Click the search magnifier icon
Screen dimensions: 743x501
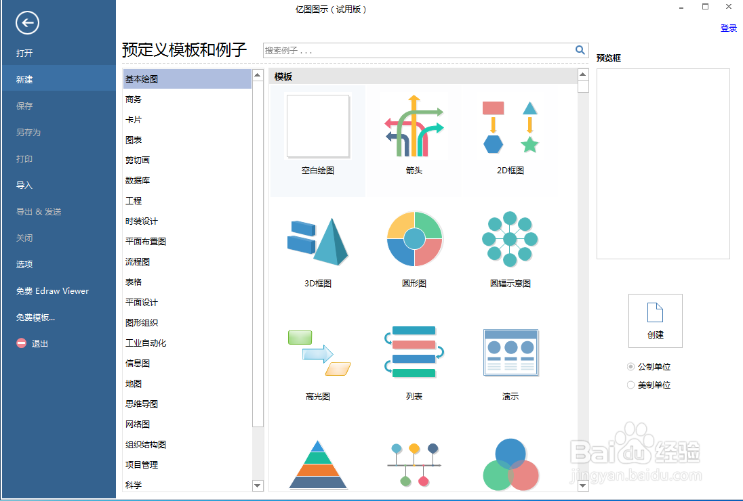coord(580,49)
